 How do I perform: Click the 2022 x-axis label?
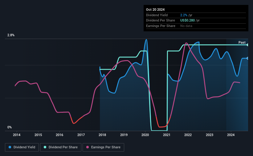(x=188, y=135)
